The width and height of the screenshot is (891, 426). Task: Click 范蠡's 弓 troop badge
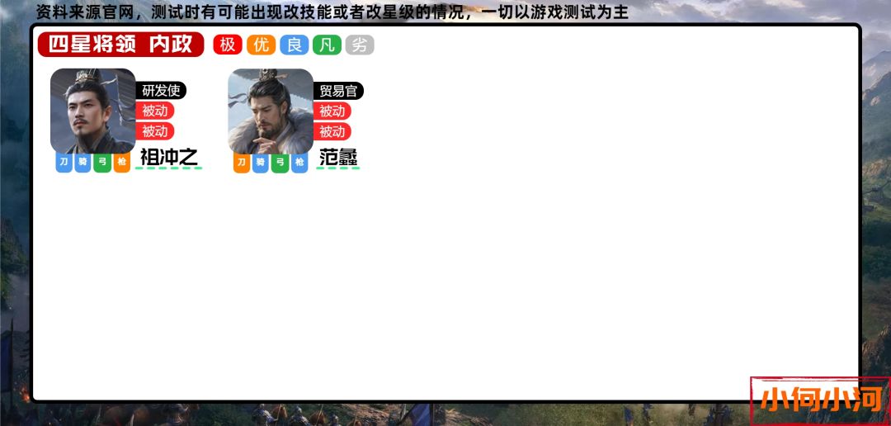point(280,163)
